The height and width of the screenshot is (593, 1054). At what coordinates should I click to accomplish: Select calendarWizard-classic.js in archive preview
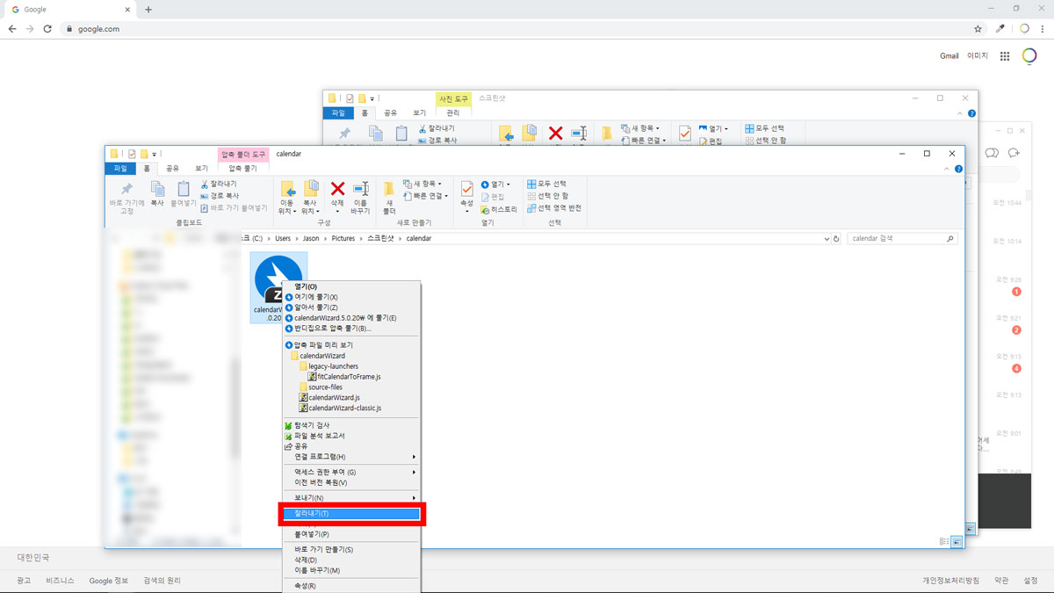pyautogui.click(x=340, y=409)
